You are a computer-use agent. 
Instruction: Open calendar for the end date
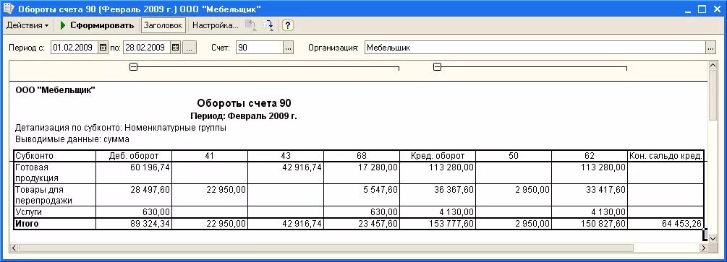(x=175, y=48)
